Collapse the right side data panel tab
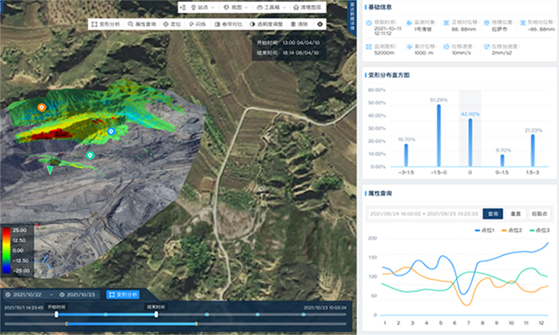The width and height of the screenshot is (559, 335). [x=354, y=14]
